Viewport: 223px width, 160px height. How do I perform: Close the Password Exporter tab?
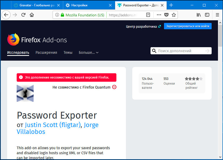click(x=162, y=5)
